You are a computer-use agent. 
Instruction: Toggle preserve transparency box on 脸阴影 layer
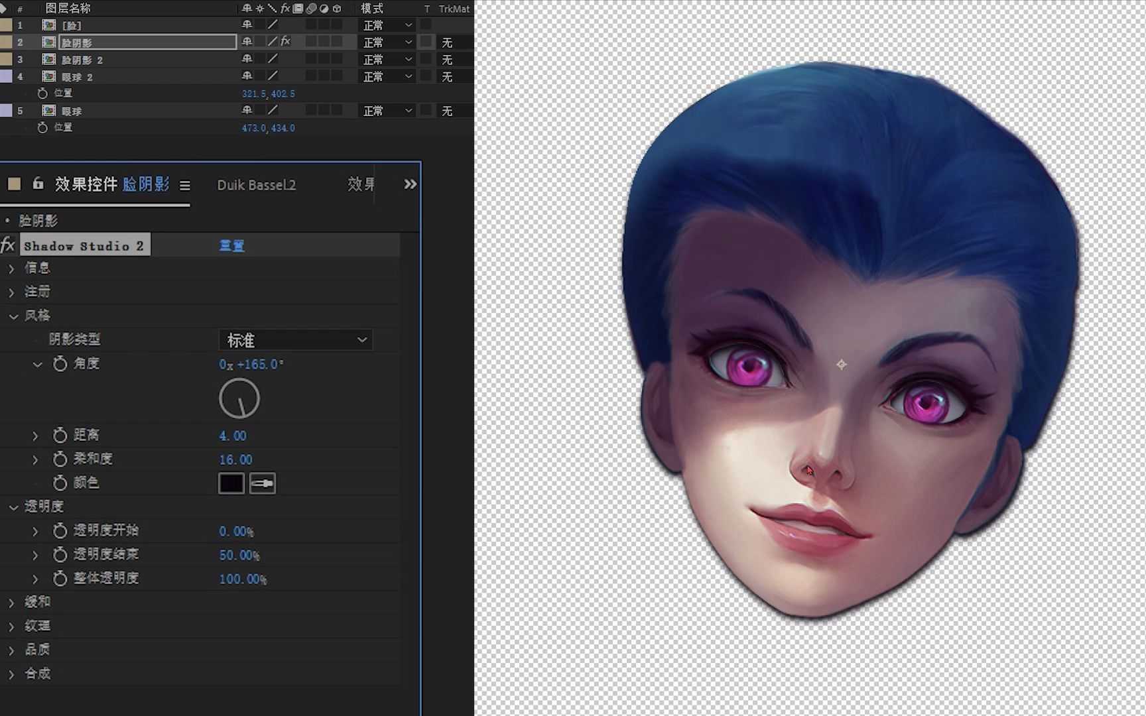point(426,42)
